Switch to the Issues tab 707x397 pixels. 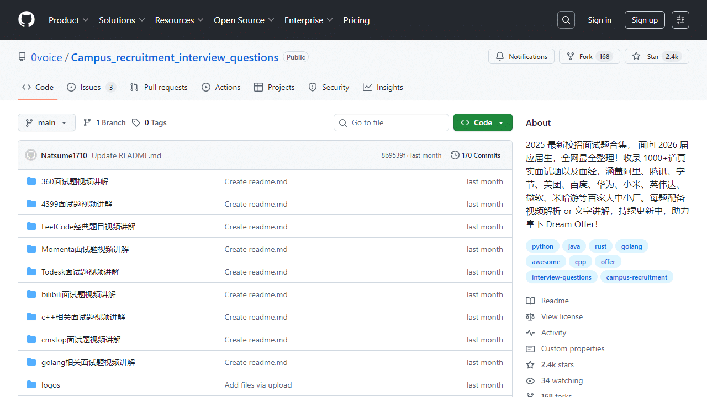pyautogui.click(x=91, y=87)
